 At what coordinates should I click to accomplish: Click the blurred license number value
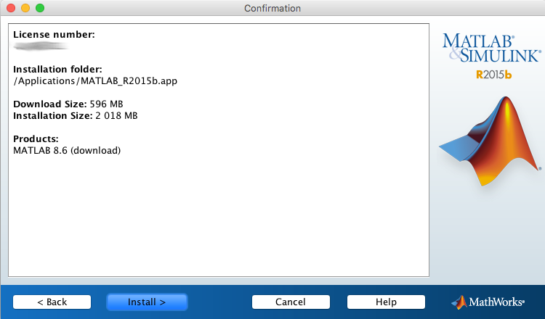click(x=41, y=46)
